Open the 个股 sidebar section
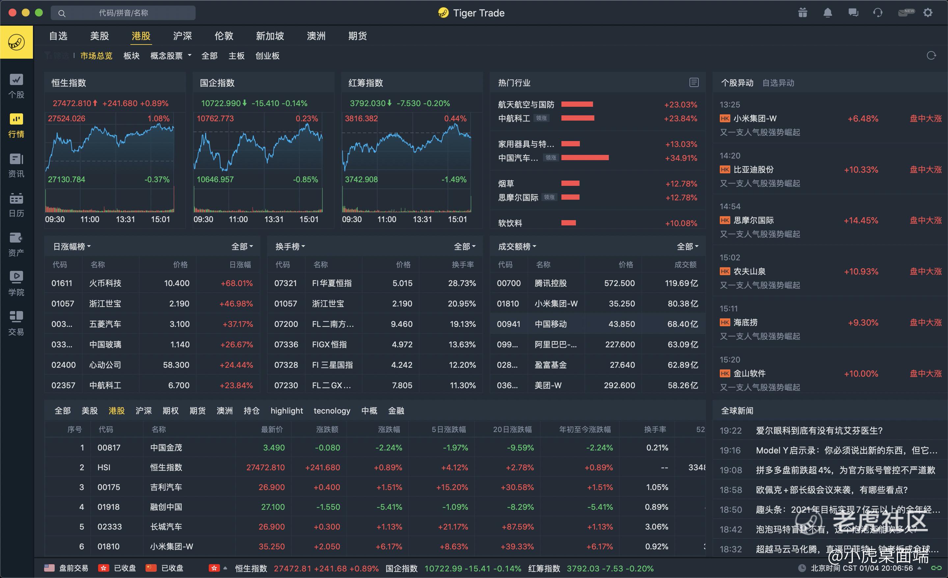 [x=16, y=86]
